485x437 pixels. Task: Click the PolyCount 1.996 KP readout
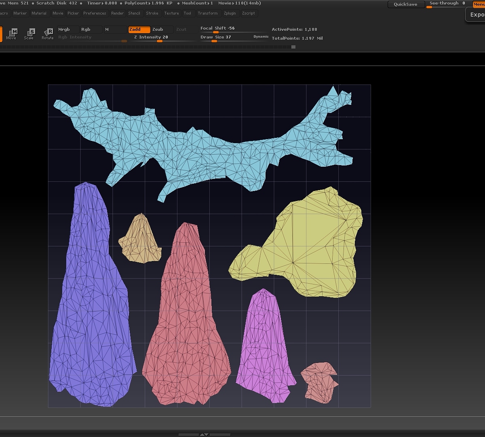148,3
